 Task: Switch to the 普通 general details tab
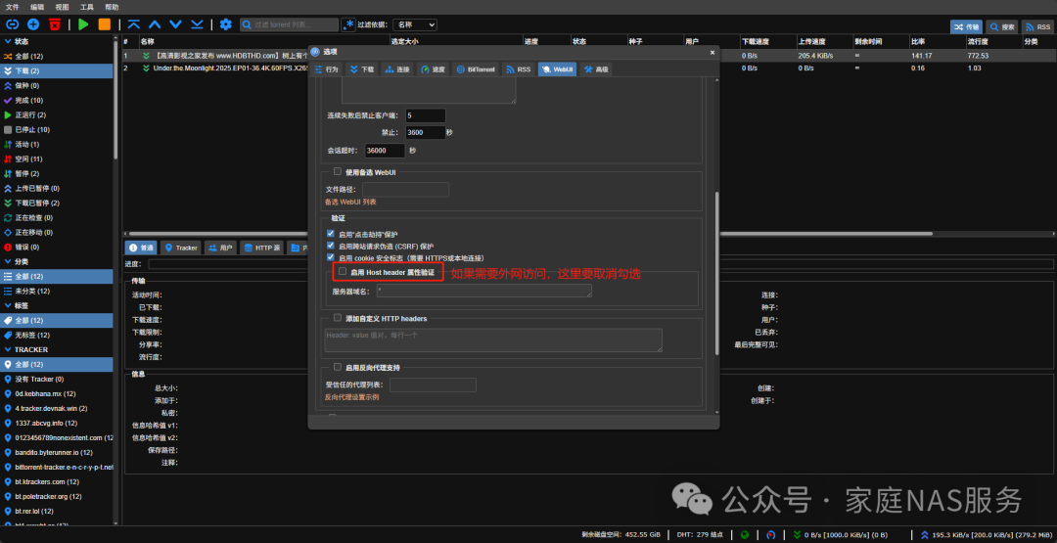pyautogui.click(x=142, y=248)
